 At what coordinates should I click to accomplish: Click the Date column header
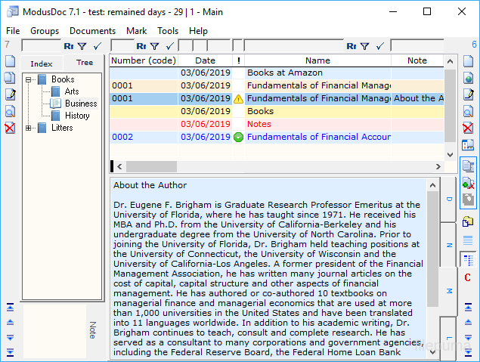205,60
